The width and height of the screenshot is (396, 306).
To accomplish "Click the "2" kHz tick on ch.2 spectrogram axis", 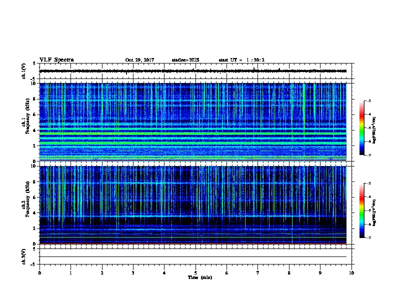I will point(35,228).
